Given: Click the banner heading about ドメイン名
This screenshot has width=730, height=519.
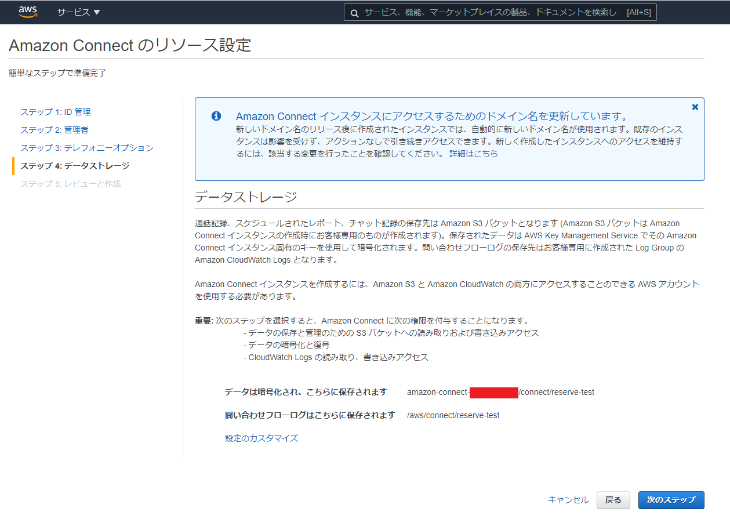Looking at the screenshot, I should click(x=432, y=116).
